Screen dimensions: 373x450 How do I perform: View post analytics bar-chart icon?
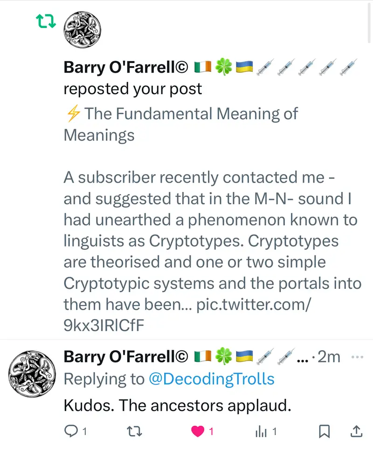[x=262, y=432]
